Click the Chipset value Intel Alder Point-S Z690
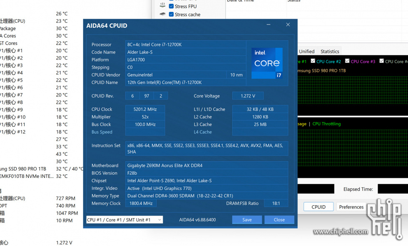Viewport: 408px width, 246px height. point(206,180)
